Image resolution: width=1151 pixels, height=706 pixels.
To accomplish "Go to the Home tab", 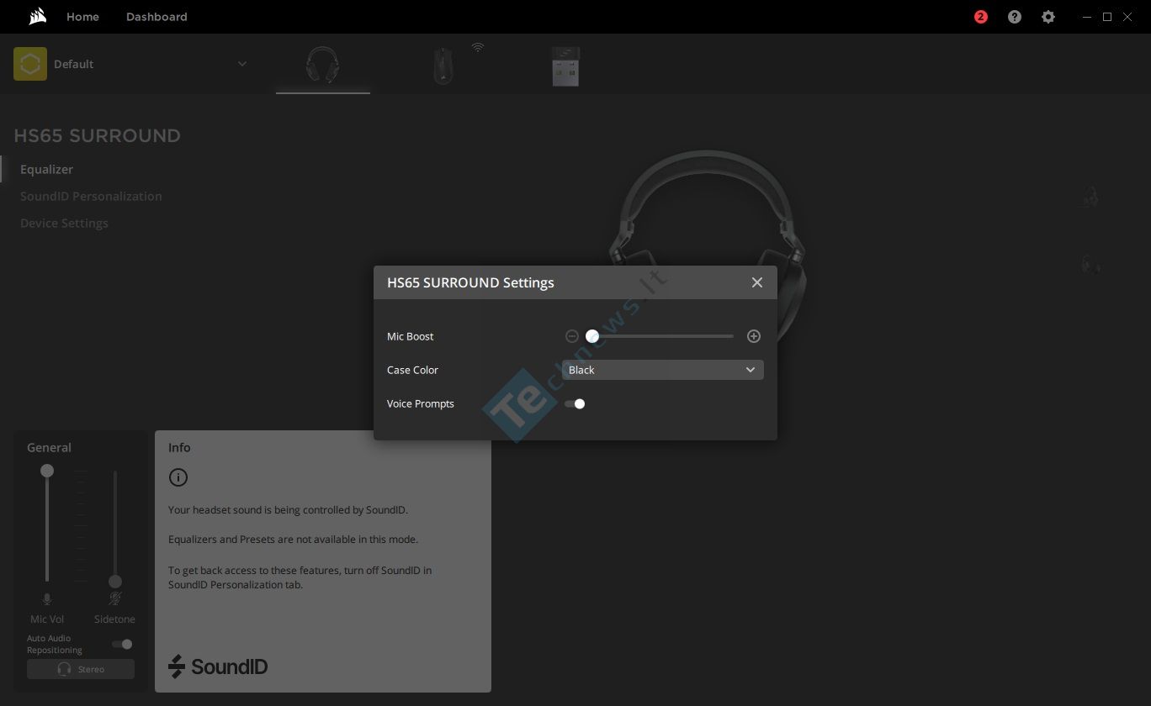I will [82, 17].
